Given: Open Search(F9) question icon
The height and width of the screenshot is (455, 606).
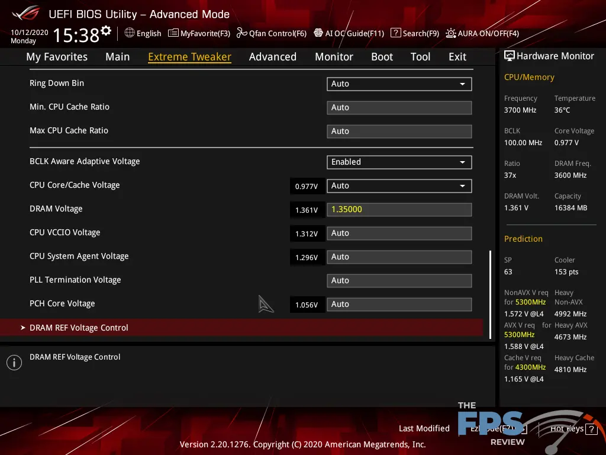Looking at the screenshot, I should point(396,33).
